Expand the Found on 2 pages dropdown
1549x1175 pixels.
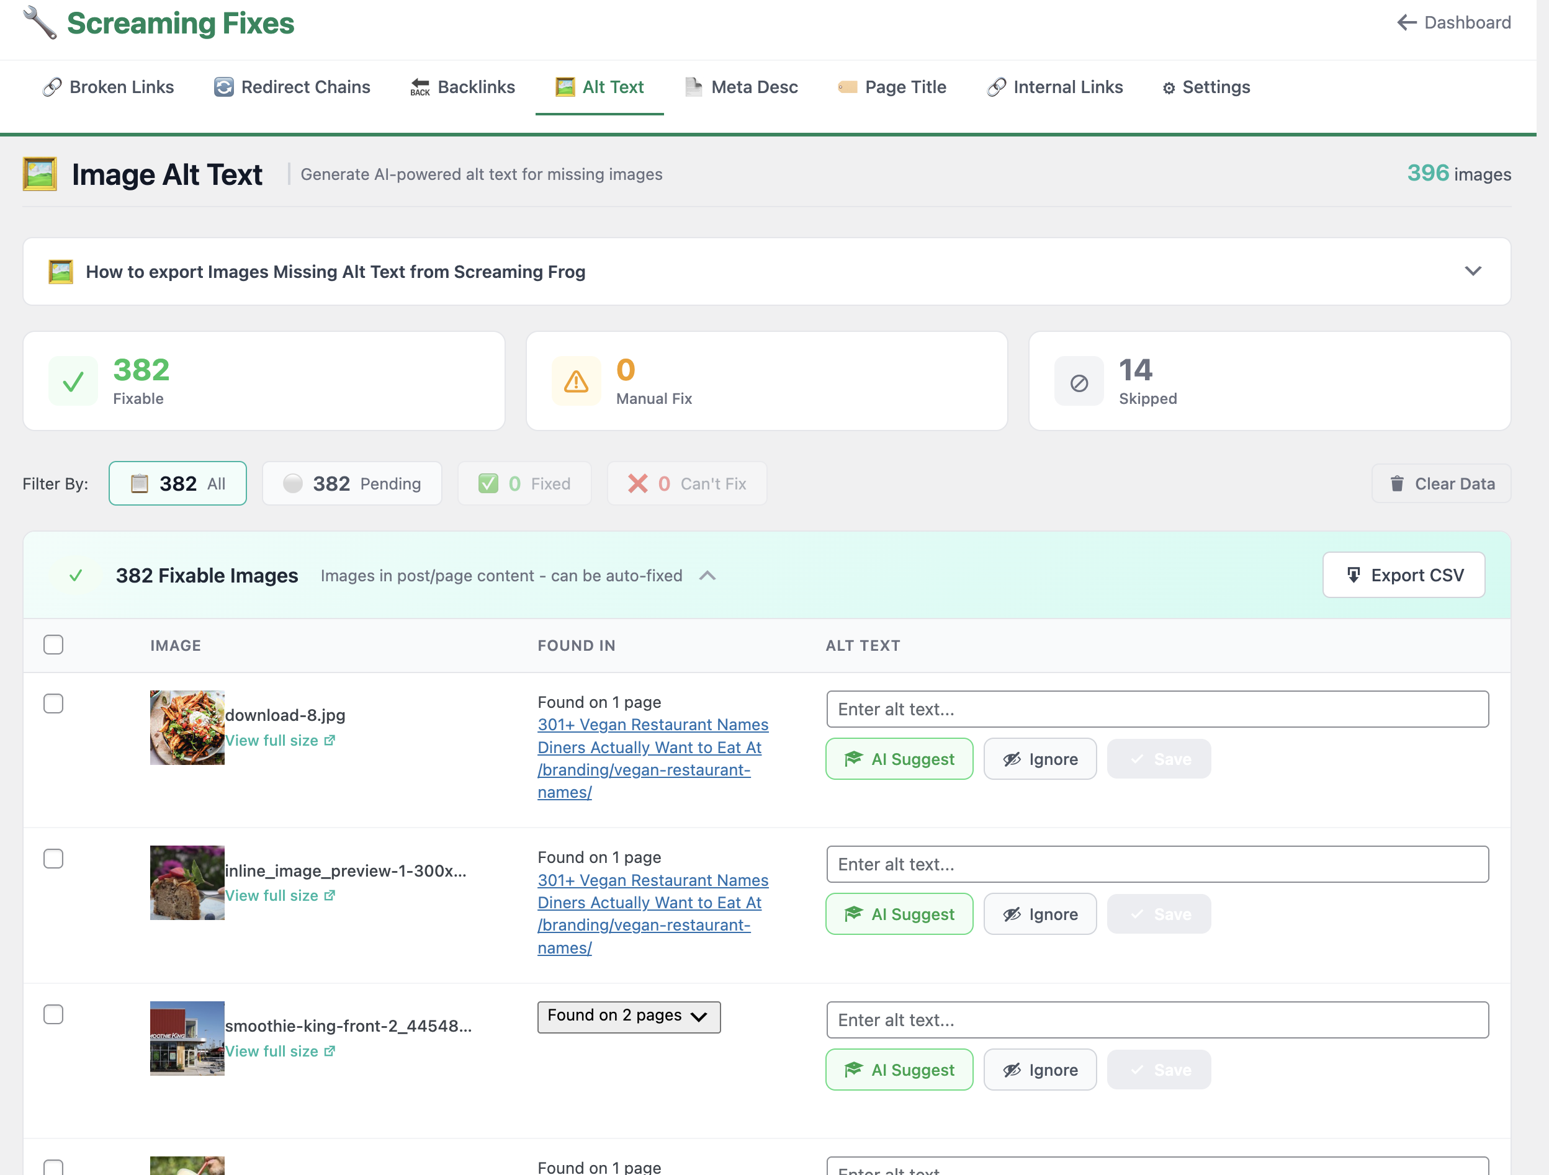(x=628, y=1016)
